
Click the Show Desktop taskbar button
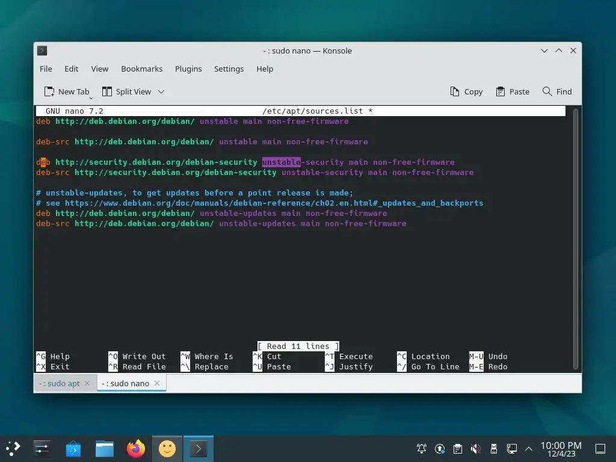pyautogui.click(x=600, y=449)
